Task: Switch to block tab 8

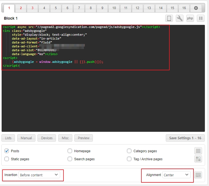Action: pos(91,8)
